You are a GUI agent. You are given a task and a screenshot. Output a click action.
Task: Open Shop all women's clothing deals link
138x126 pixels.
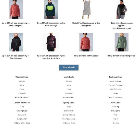click(x=121, y=56)
